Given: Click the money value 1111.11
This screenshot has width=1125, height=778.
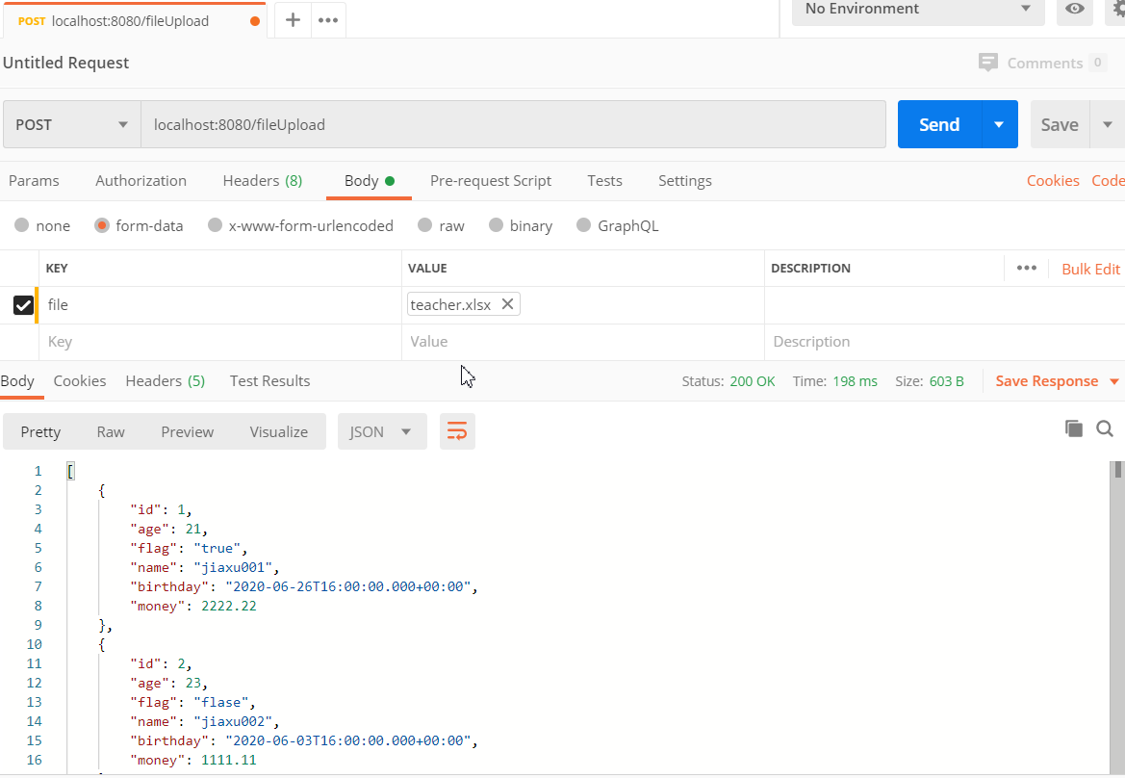Looking at the screenshot, I should coord(229,760).
